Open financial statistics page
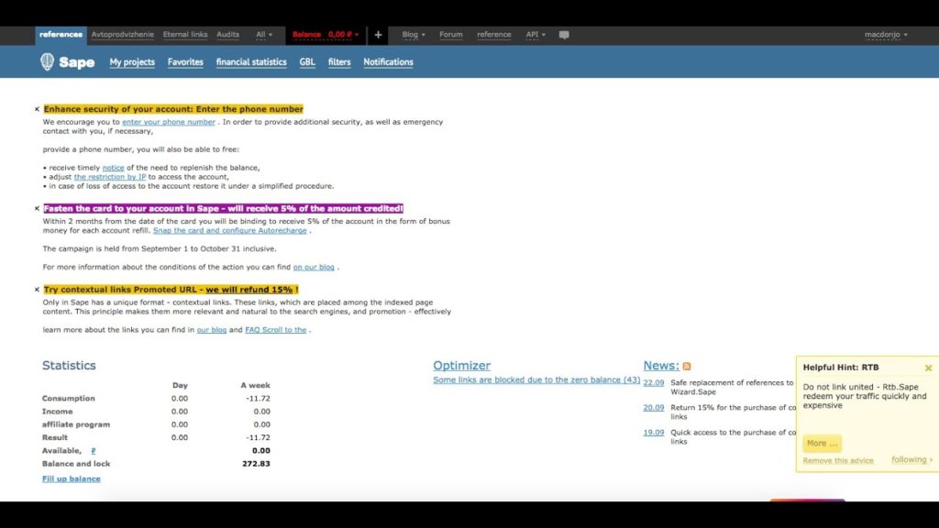This screenshot has width=939, height=528. tap(251, 61)
